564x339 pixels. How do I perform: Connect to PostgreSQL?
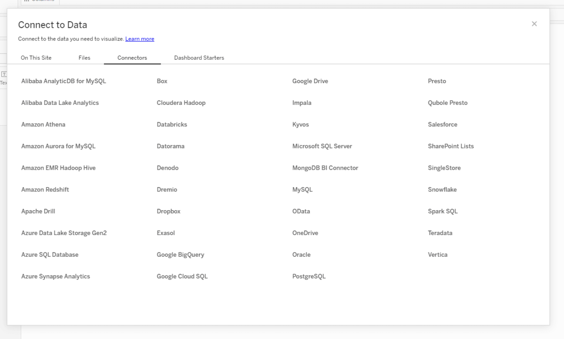coord(309,276)
